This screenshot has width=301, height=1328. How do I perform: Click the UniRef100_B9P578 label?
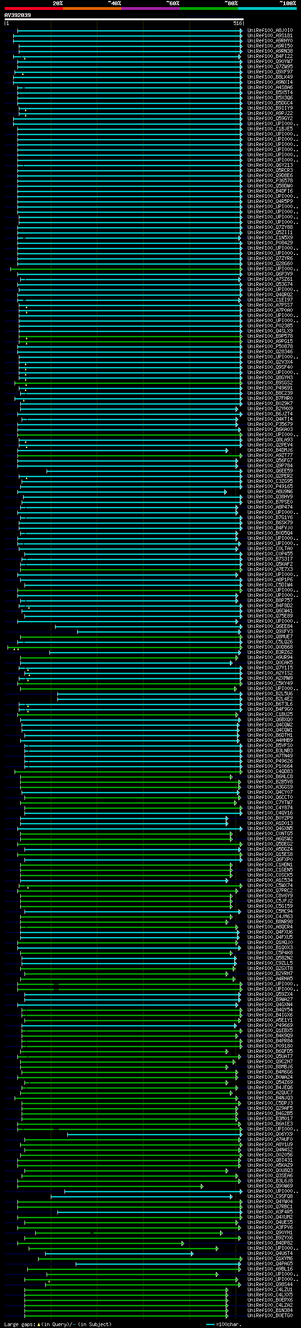[x=270, y=337]
